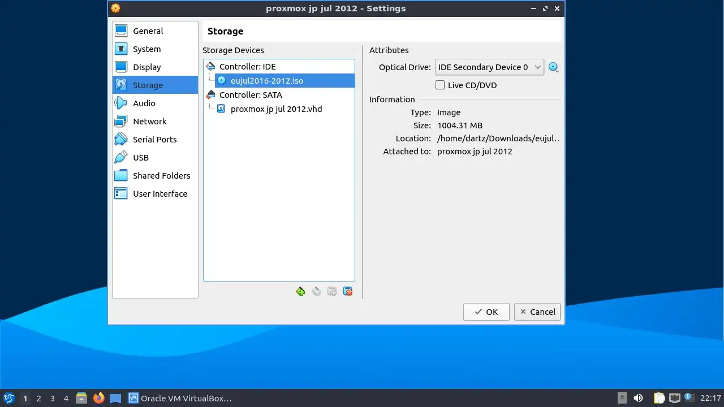Click the Cancel button
The image size is (724, 407).
tap(537, 312)
